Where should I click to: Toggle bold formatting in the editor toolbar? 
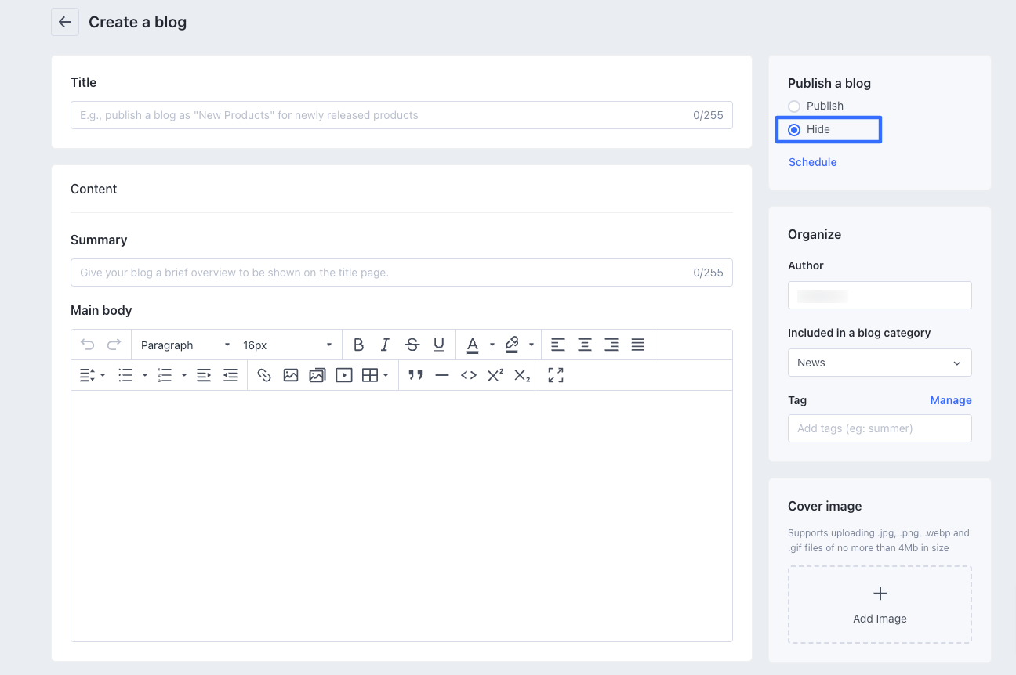pos(358,345)
